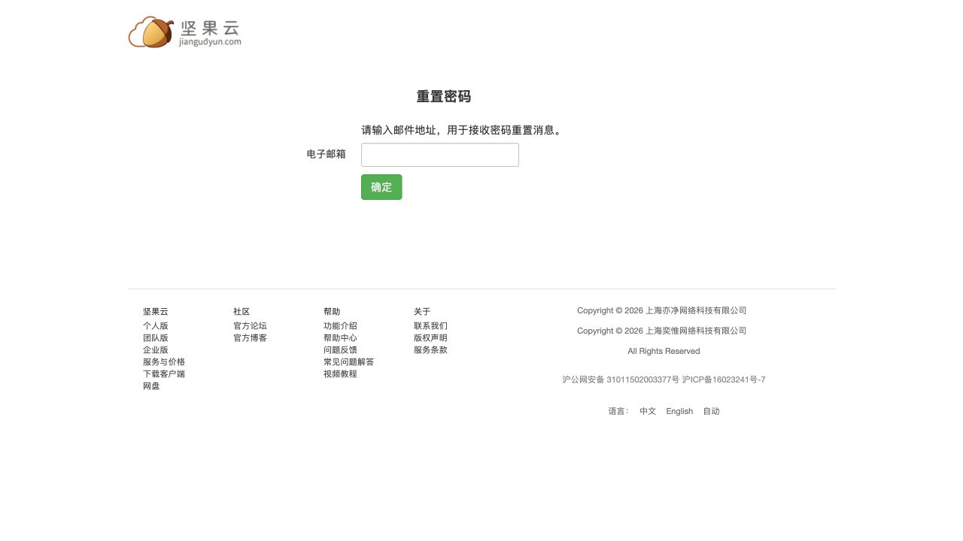Open 功能介绍 help link
The width and height of the screenshot is (963, 541).
[x=340, y=326]
